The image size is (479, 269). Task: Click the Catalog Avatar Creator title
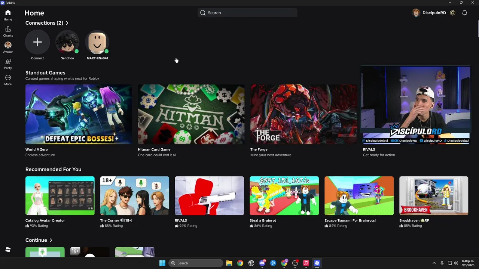[x=45, y=220]
